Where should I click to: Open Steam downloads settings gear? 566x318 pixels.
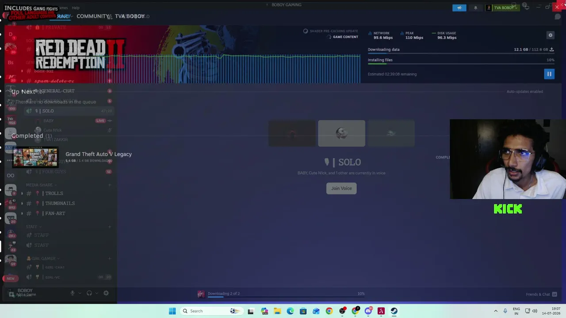pyautogui.click(x=551, y=35)
